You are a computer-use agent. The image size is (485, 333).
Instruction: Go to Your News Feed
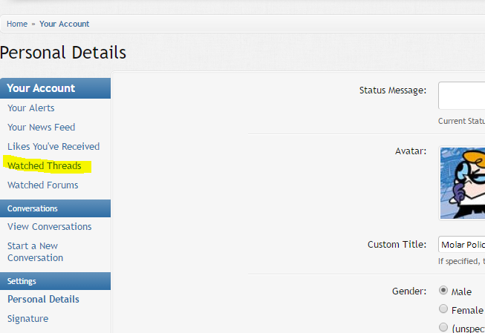[41, 128]
